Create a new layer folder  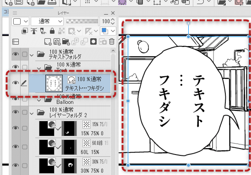[x=66, y=42]
